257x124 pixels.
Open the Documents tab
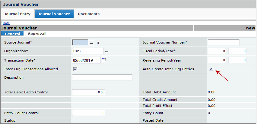pyautogui.click(x=88, y=14)
